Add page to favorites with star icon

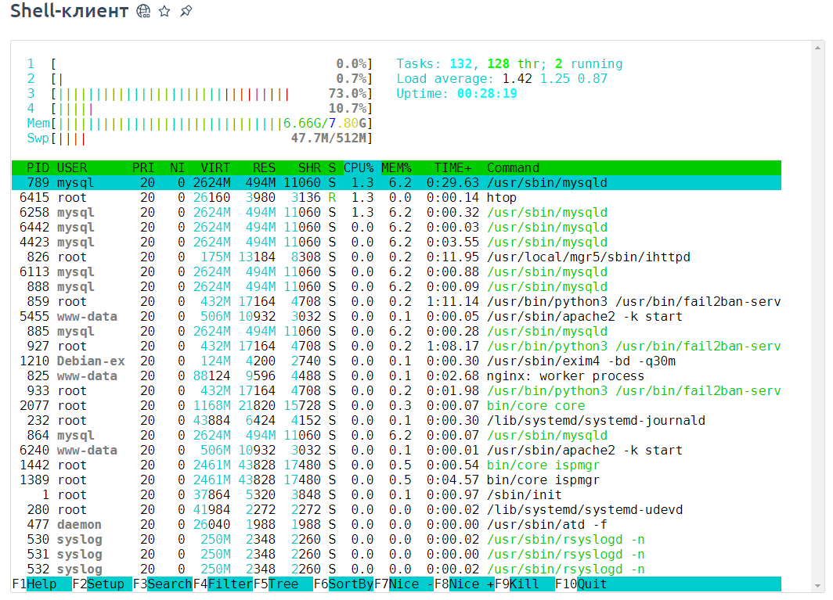coord(164,11)
